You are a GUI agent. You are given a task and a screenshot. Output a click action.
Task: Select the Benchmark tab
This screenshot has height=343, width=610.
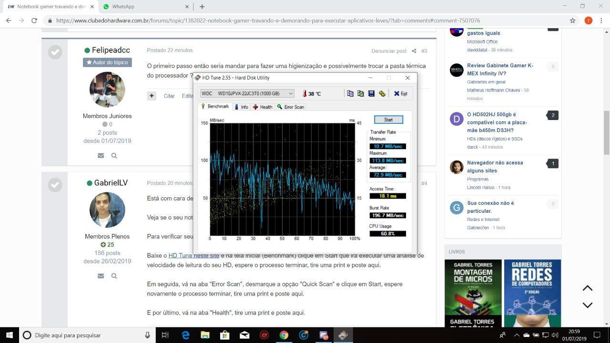[x=215, y=107]
